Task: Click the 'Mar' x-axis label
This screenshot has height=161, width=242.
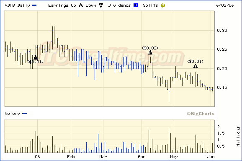Action: coord(103,157)
